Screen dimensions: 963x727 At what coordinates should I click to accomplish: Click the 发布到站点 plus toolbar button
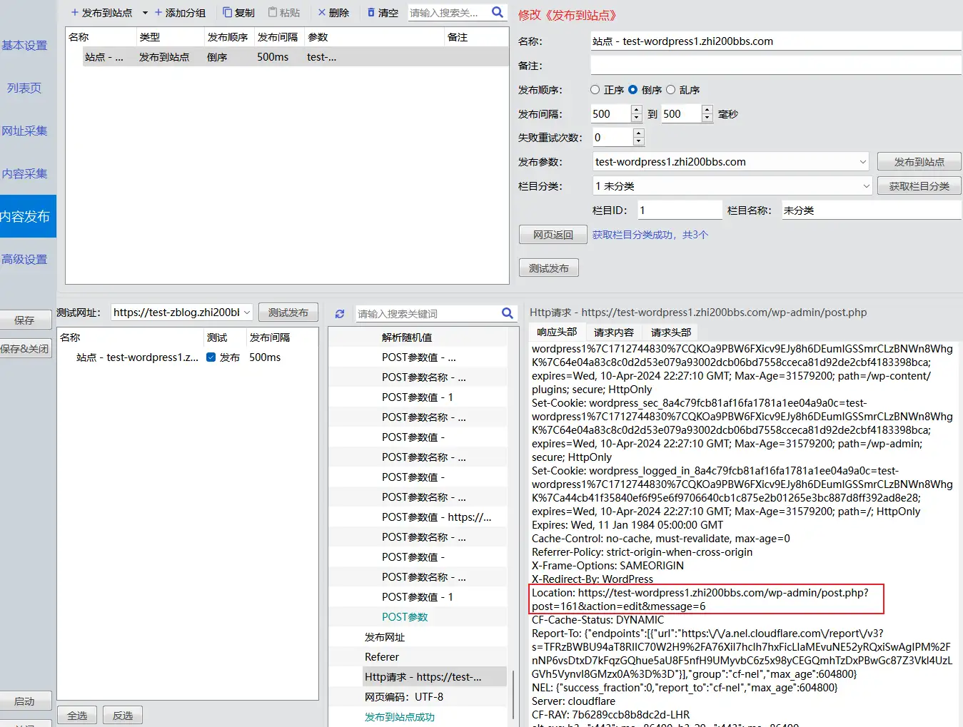pos(101,13)
